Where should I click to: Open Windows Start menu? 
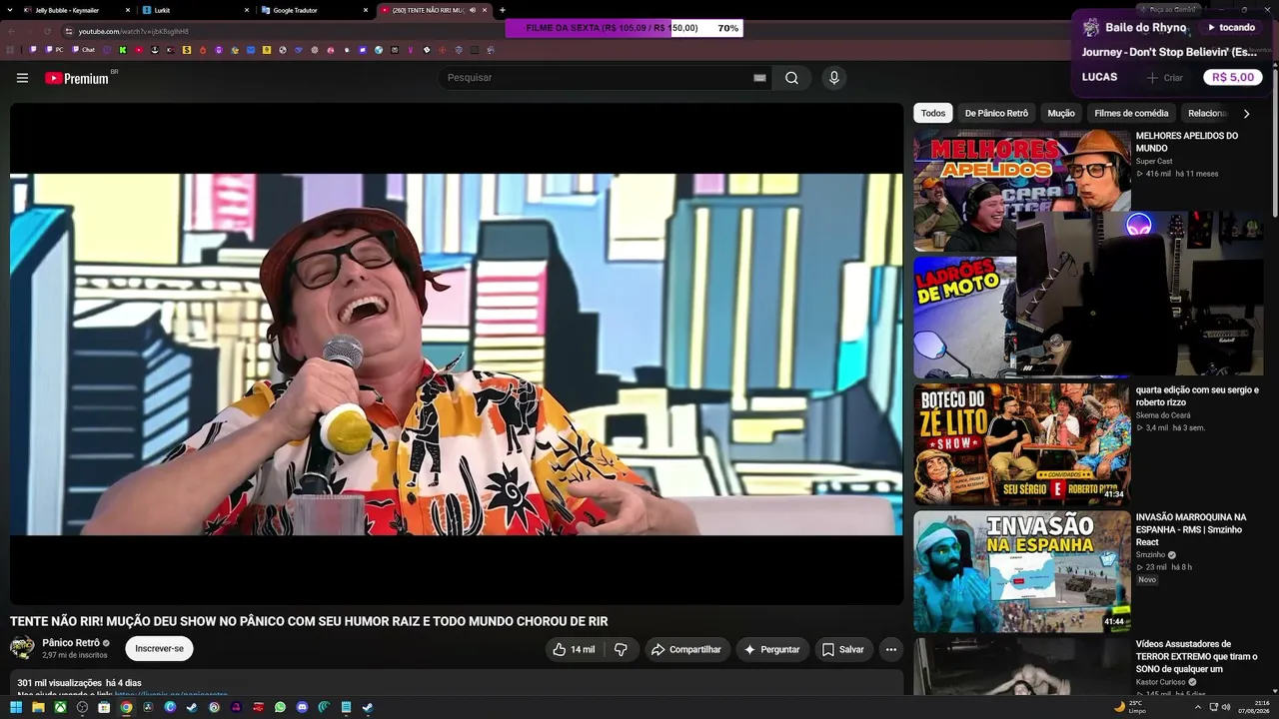tap(16, 707)
